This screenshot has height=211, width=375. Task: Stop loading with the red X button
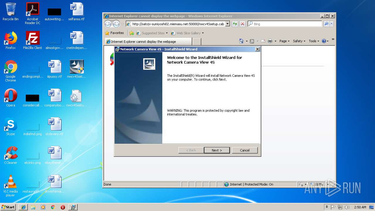(x=243, y=24)
